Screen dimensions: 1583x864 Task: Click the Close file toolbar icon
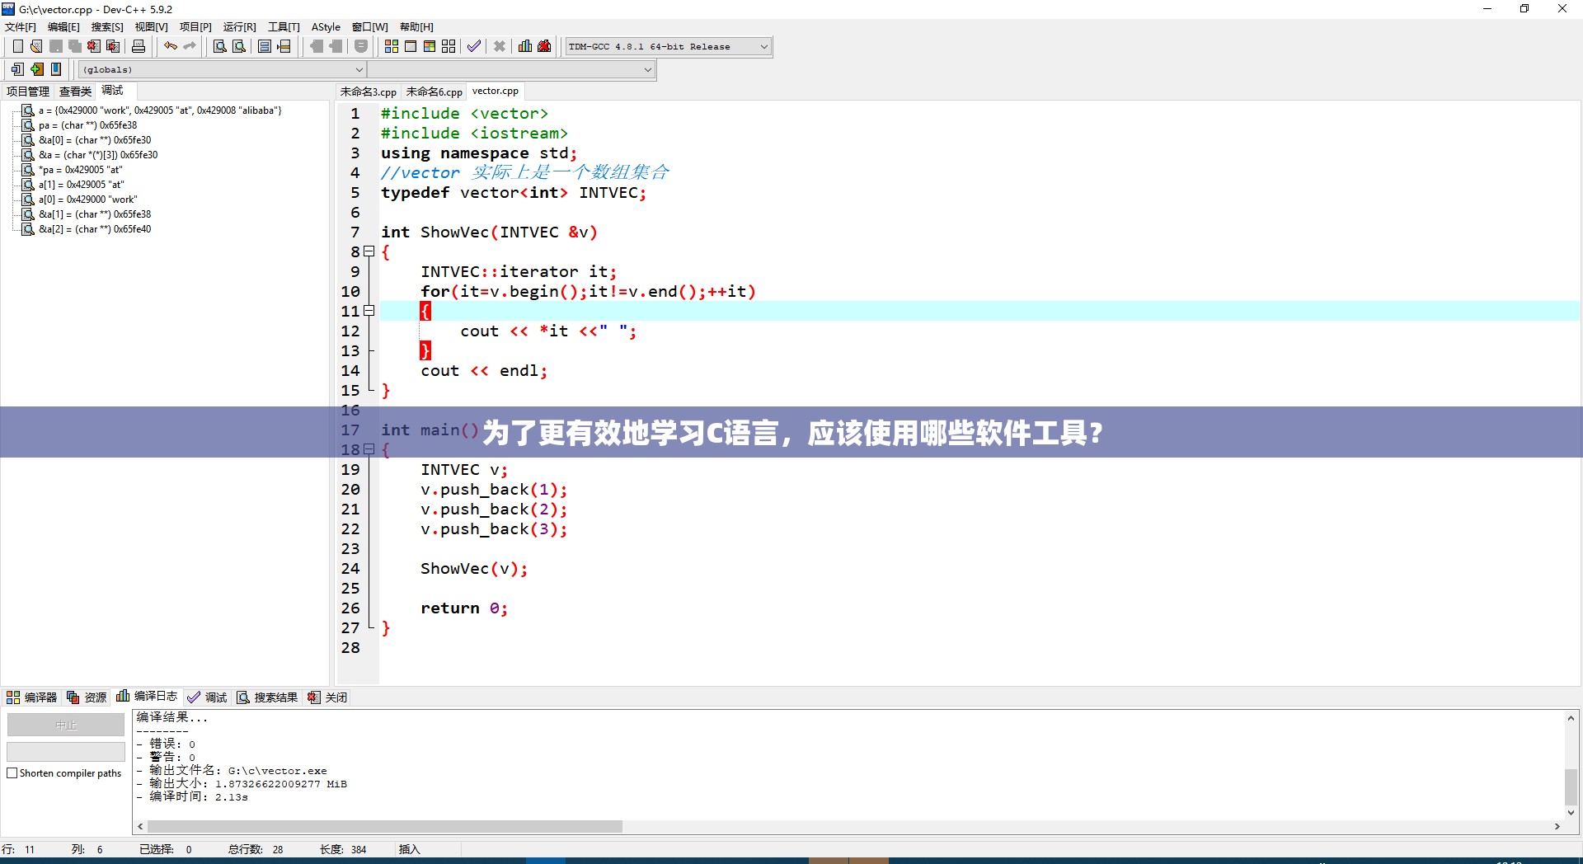tap(94, 47)
